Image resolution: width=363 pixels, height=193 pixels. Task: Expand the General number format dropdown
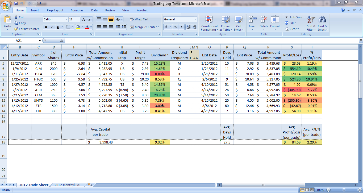tap(195, 19)
